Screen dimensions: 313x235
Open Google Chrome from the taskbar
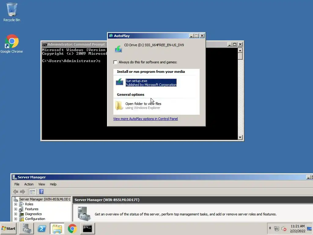pos(72,228)
